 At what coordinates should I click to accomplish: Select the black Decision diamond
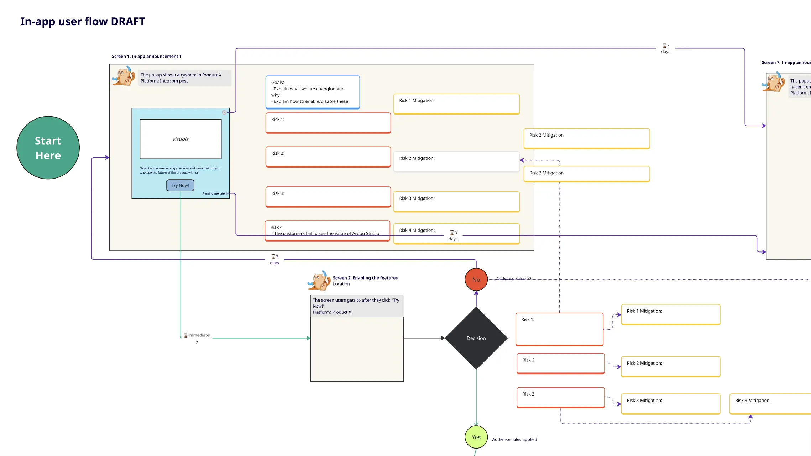pos(476,338)
